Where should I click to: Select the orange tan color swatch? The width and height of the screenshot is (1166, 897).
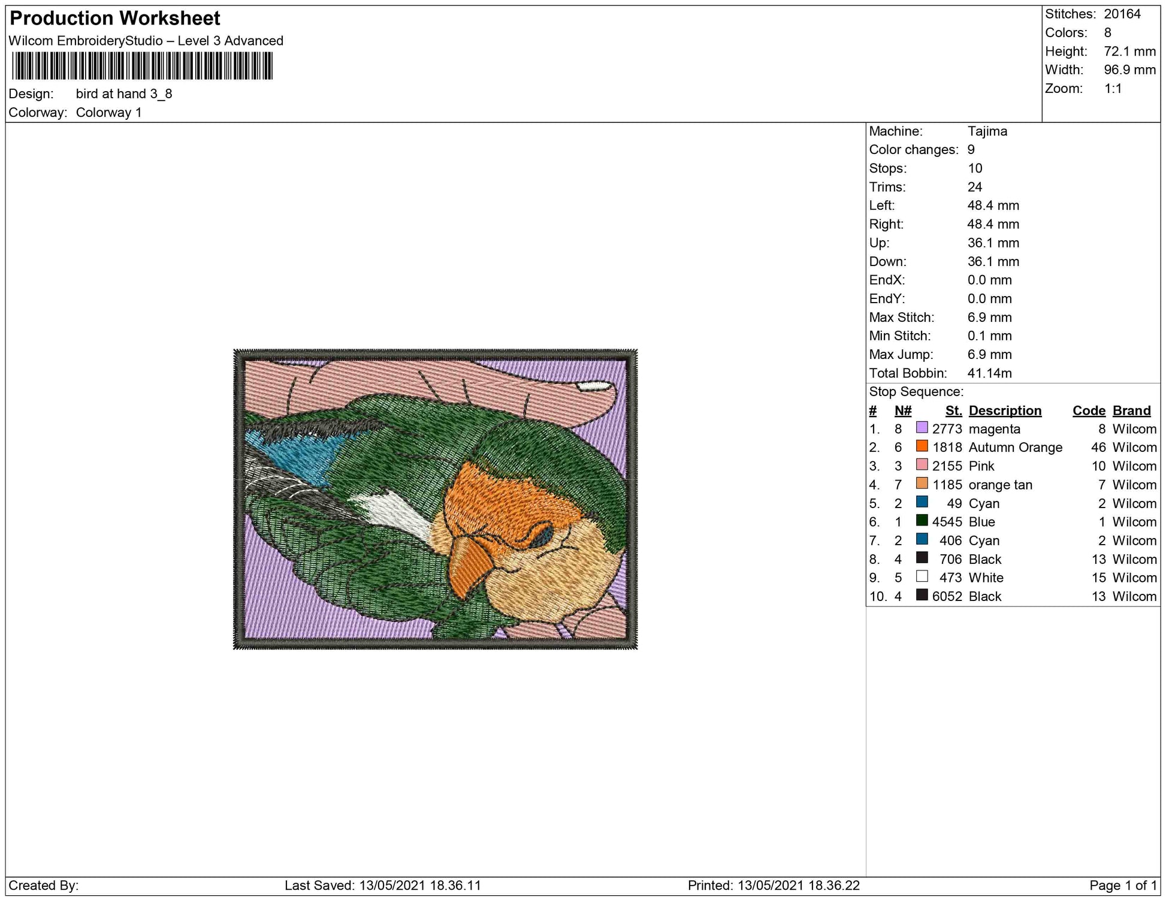click(x=922, y=484)
